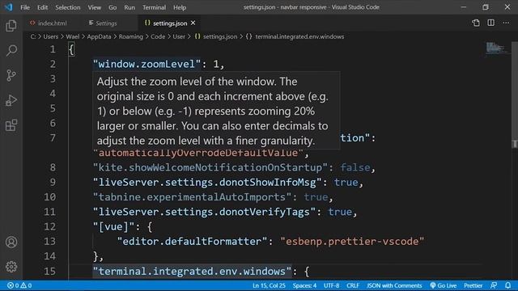Image resolution: width=518 pixels, height=291 pixels.
Task: Click the feedback icon in status bar
Action: click(x=494, y=285)
